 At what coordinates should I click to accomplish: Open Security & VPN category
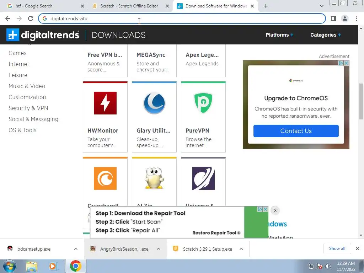28,108
